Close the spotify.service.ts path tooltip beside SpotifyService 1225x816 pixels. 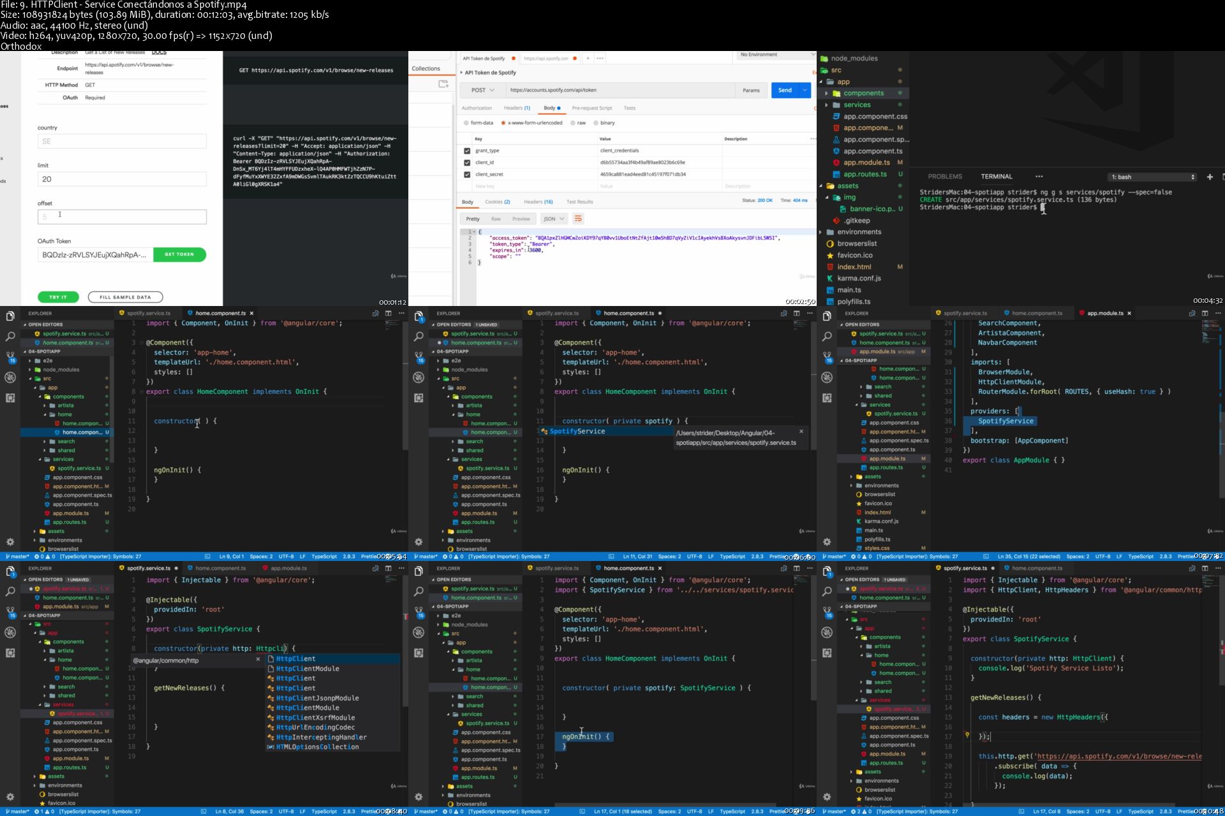801,432
